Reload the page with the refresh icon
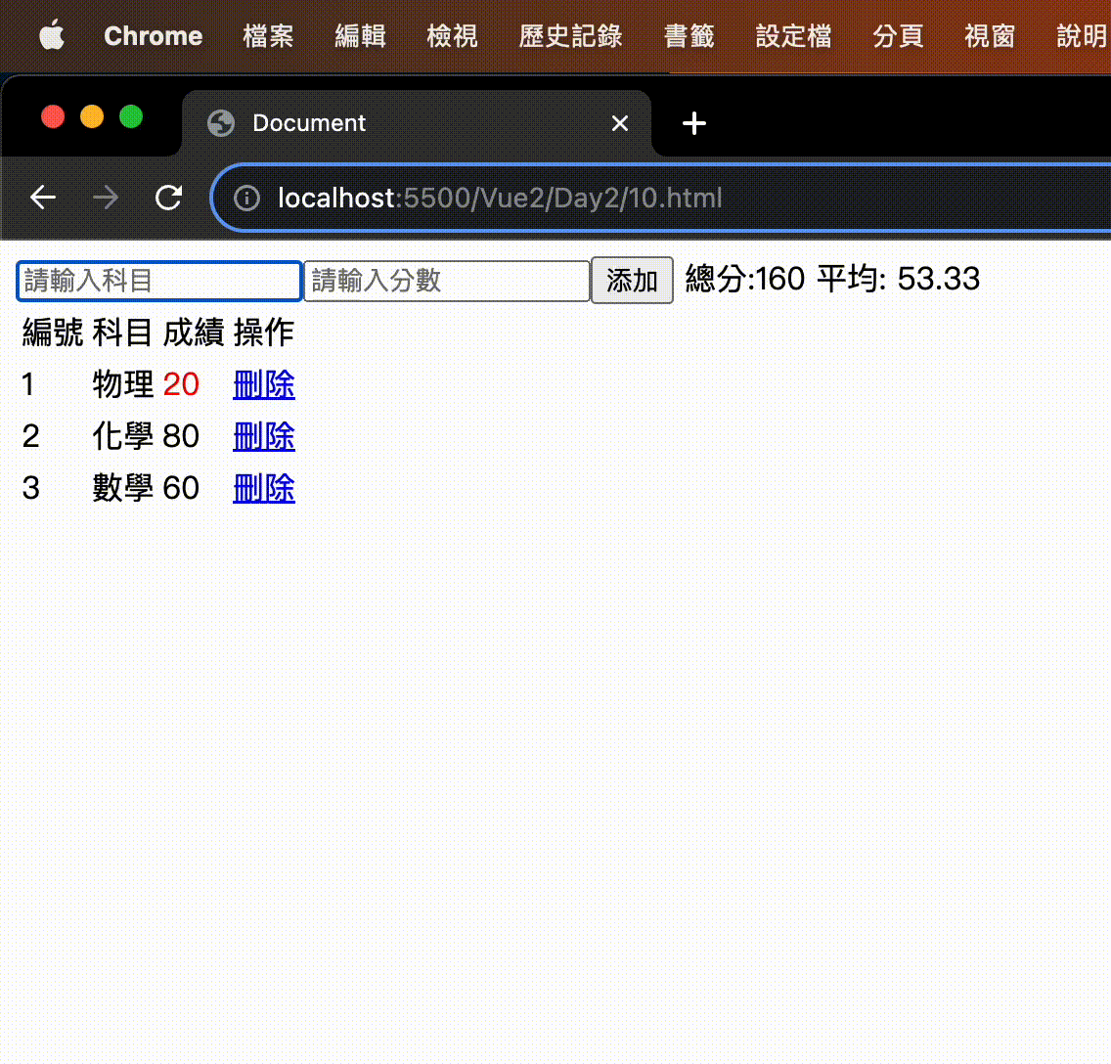 tap(168, 198)
